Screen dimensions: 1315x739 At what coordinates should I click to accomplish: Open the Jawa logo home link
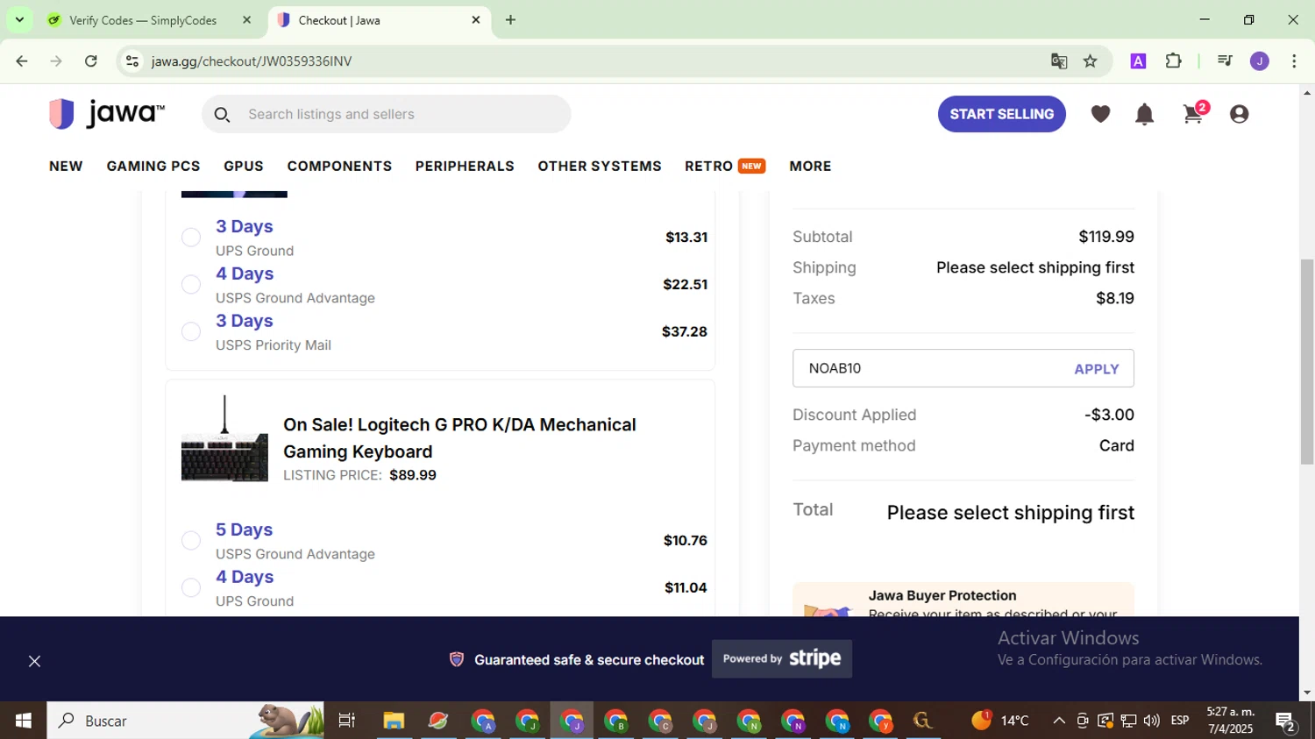(x=106, y=114)
